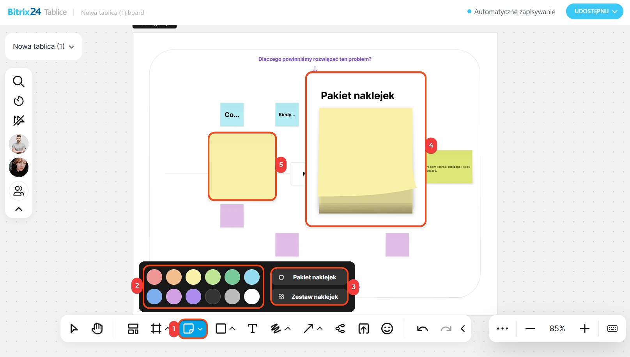Click the Automatyczne zapisywanie status

point(511,12)
